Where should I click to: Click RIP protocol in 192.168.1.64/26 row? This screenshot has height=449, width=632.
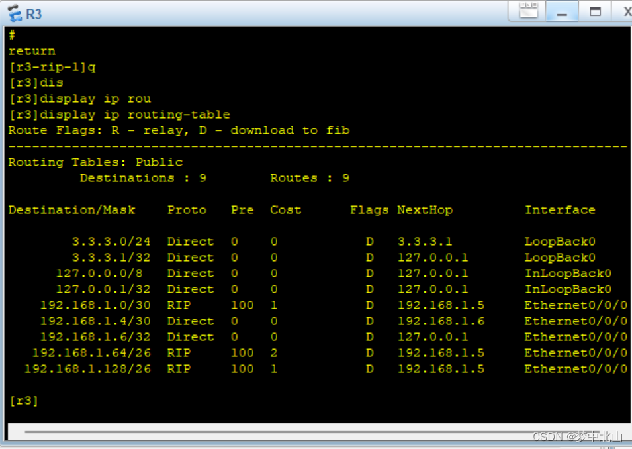[179, 353]
